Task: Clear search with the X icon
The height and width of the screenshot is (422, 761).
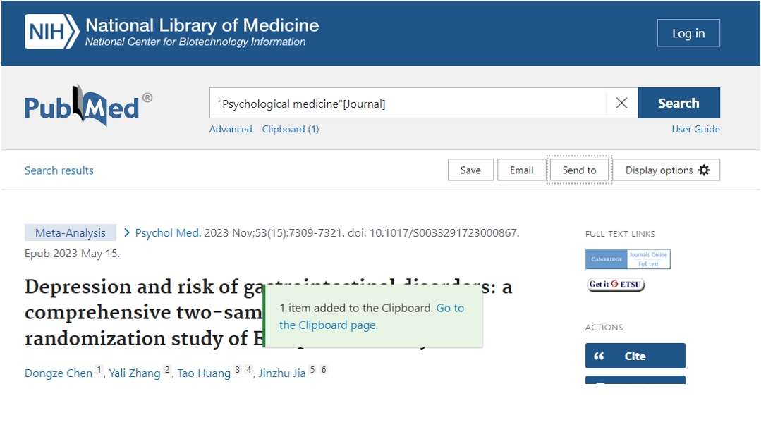Action: 621,103
